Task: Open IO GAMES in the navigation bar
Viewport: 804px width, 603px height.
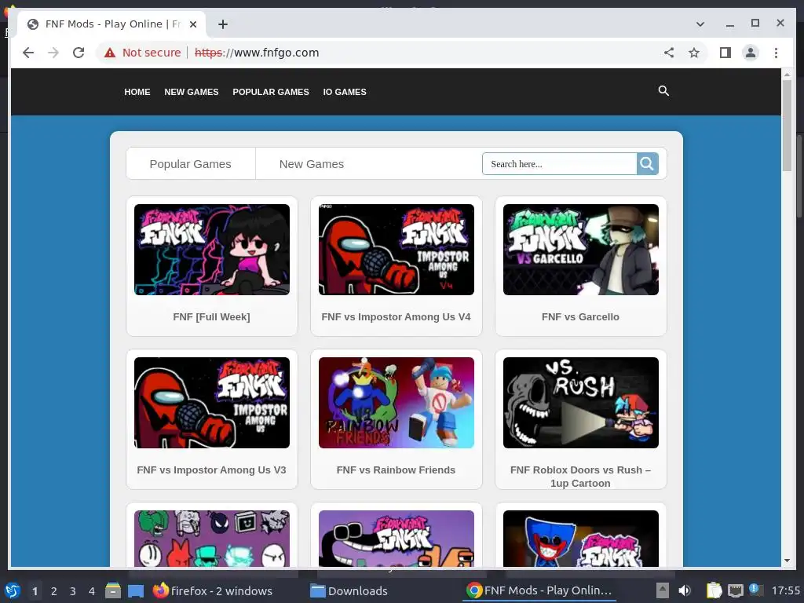Action: [345, 92]
